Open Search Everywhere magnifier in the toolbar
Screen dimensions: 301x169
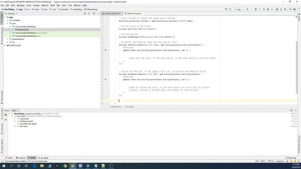point(290,9)
